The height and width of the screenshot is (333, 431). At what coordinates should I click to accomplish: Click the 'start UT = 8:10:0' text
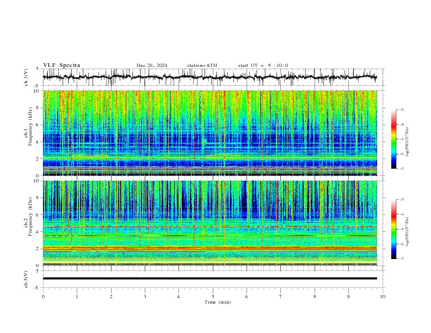point(263,65)
